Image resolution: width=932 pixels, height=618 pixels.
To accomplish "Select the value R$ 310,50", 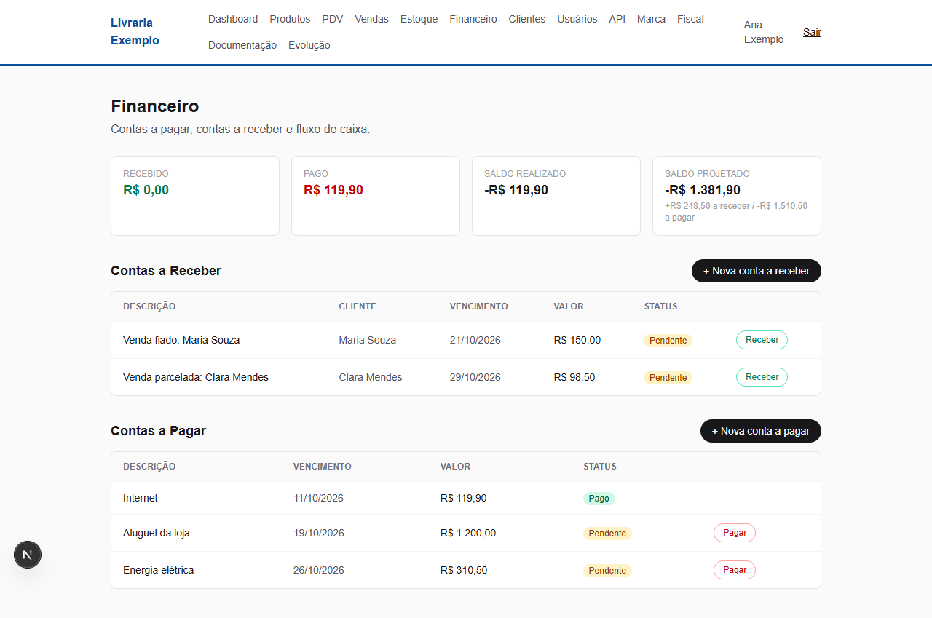I will 464,570.
